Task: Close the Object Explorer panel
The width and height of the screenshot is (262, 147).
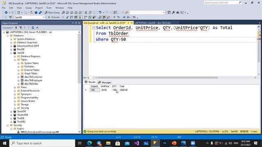Action: pos(79,23)
